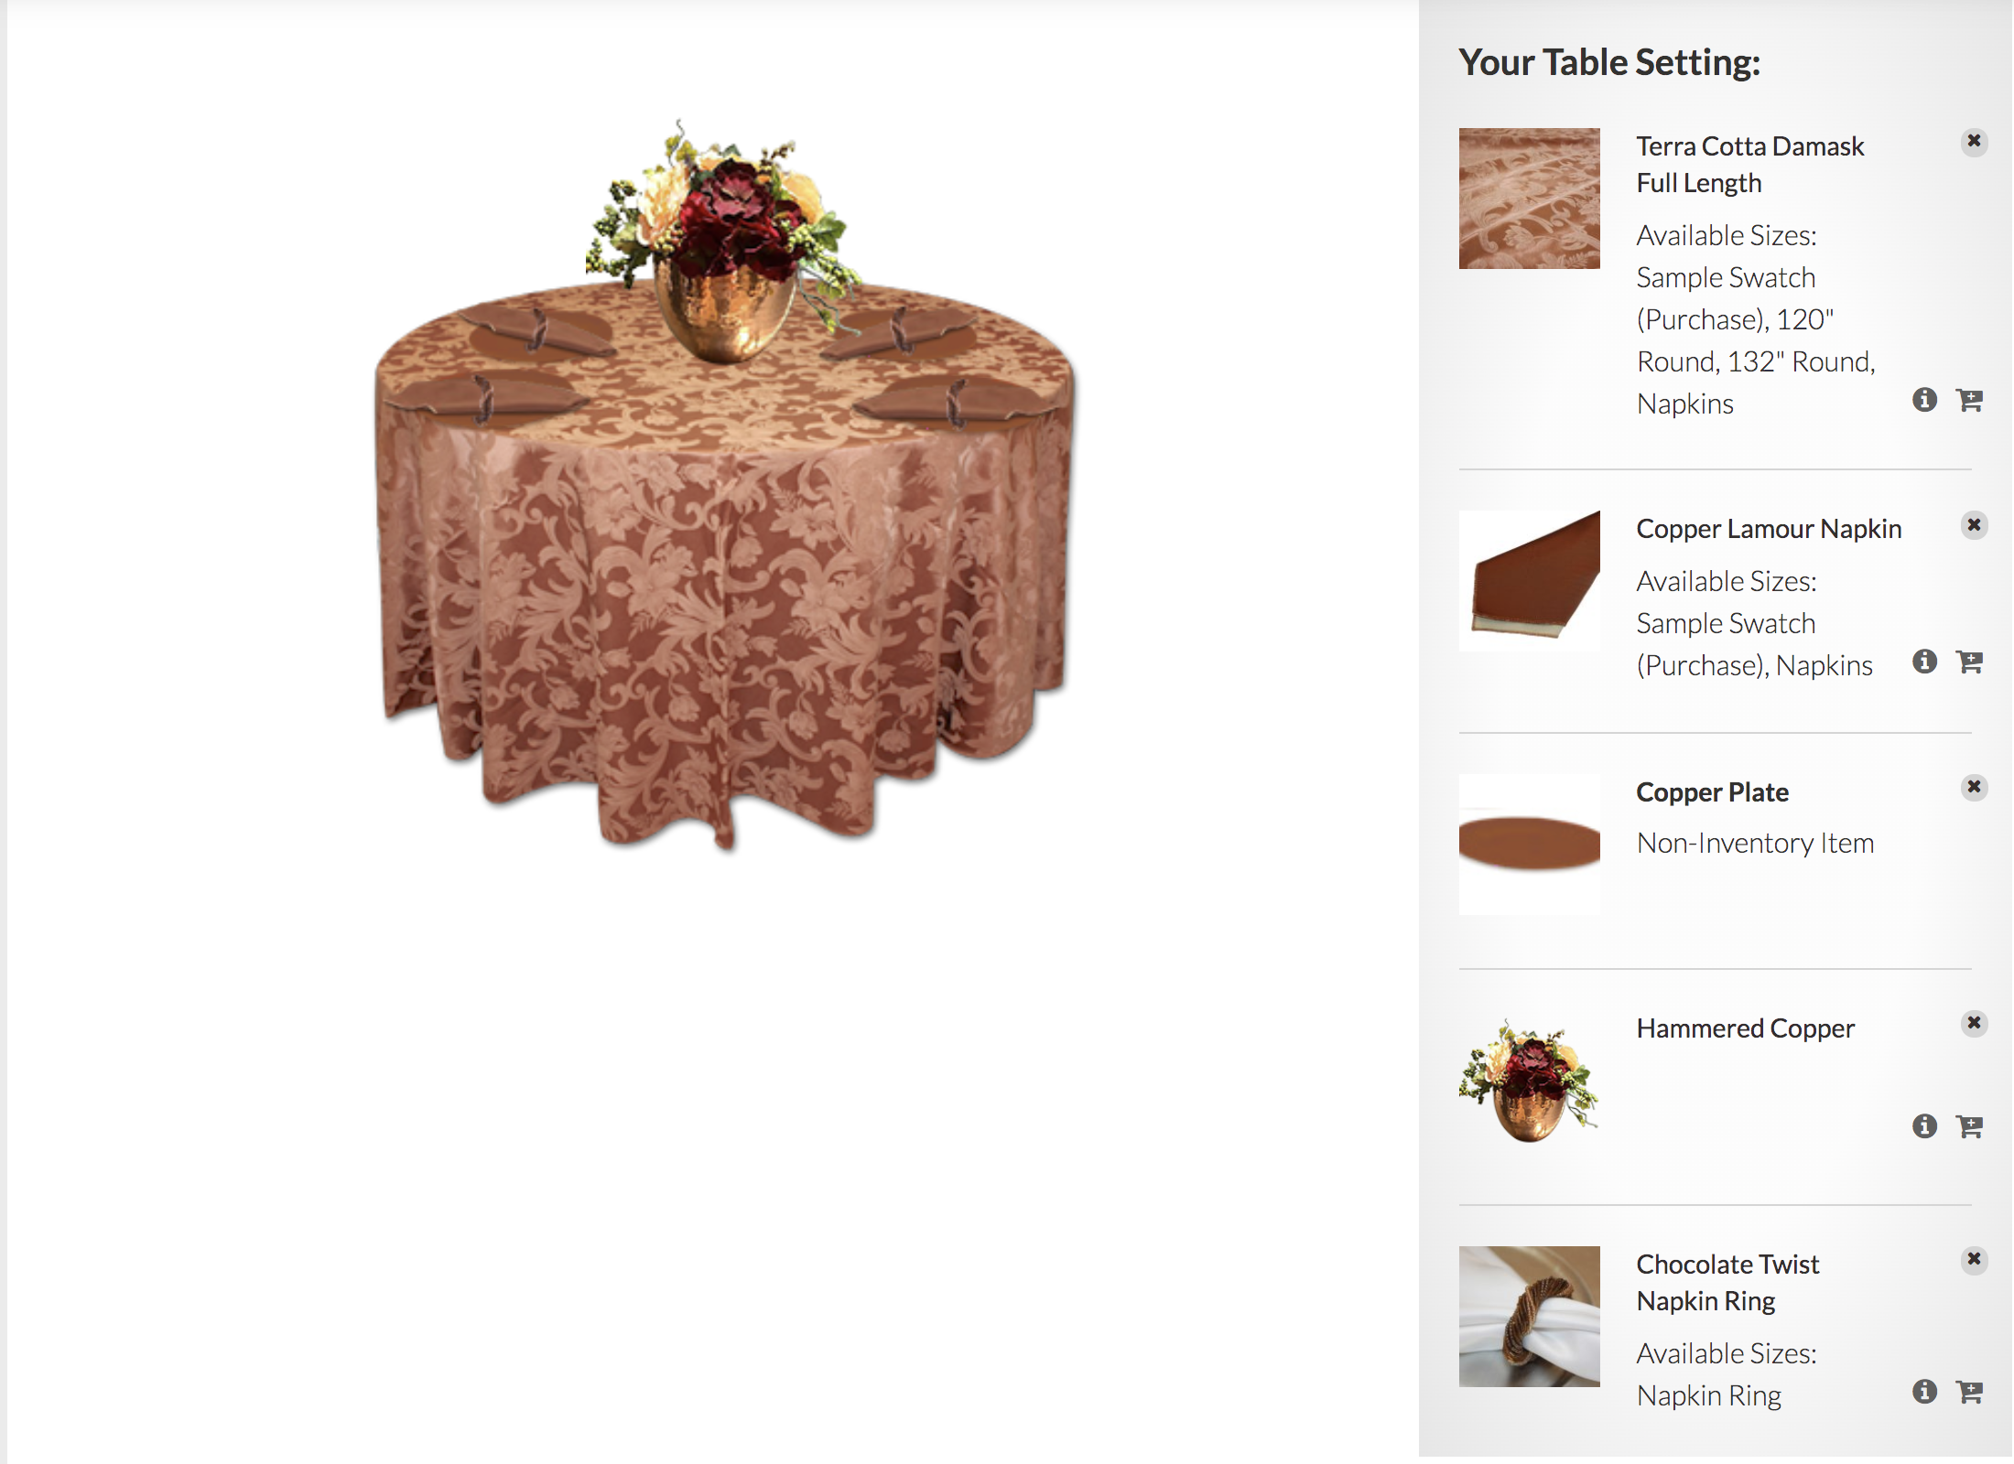Screen dimensions: 2014x1464
Task: Add Hammered Copper to cart
Action: tap(1969, 1125)
